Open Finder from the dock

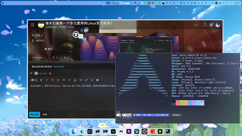point(74,131)
